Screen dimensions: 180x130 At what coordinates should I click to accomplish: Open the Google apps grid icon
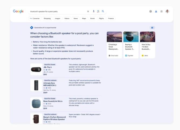(161, 11)
